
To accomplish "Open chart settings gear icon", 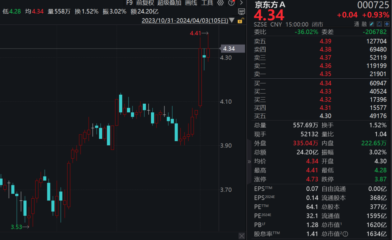I will point(220,3).
